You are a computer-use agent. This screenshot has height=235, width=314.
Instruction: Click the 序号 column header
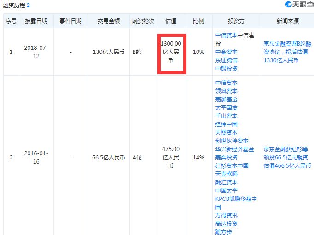pos(11,21)
